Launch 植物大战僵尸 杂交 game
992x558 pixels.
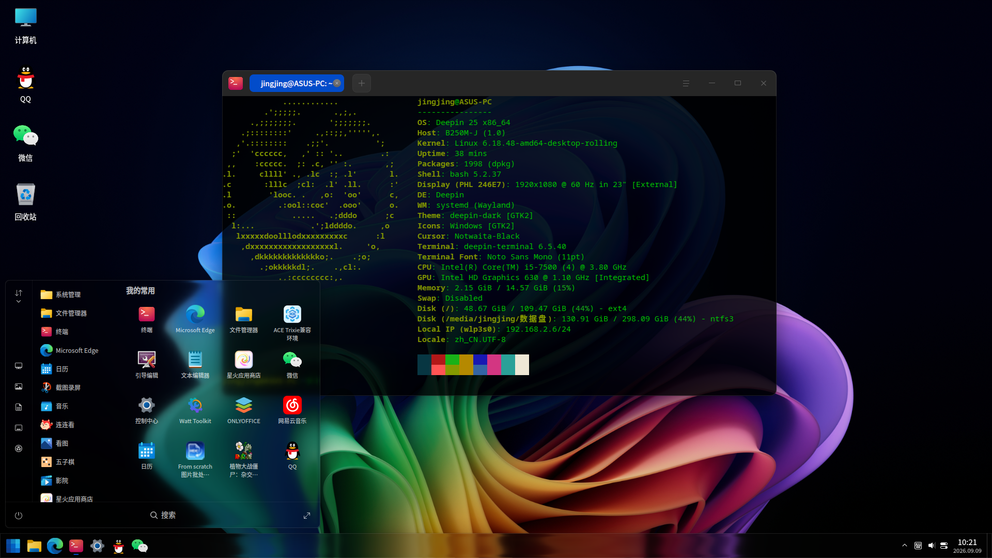coord(244,459)
